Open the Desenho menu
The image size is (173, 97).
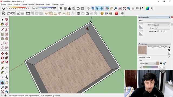(x=31, y=4)
